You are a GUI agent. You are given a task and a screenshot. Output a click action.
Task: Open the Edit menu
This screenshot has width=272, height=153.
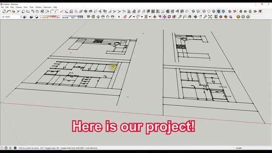click(7, 7)
